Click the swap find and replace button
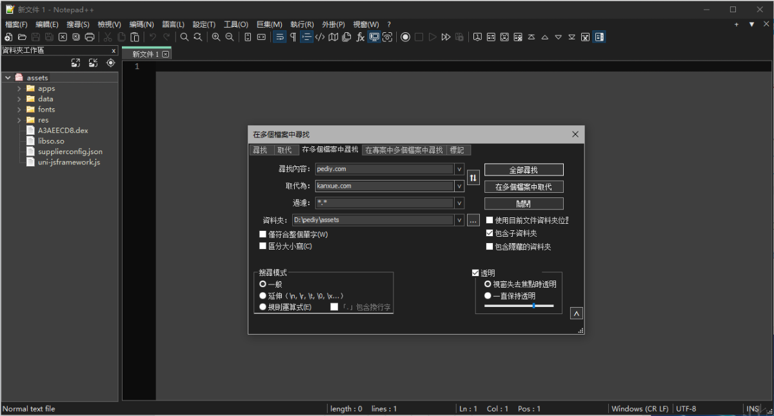 click(x=473, y=178)
